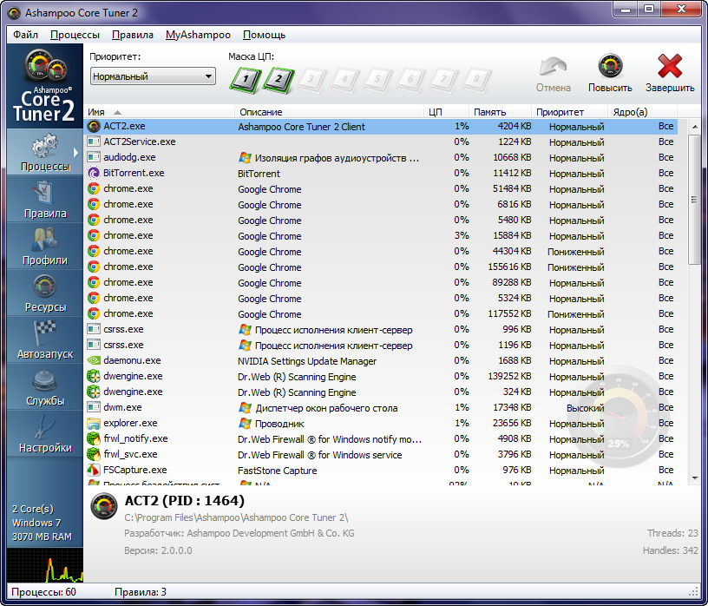This screenshot has width=708, height=606.
Task: Select the audiodg.exe process name
Action: point(129,157)
